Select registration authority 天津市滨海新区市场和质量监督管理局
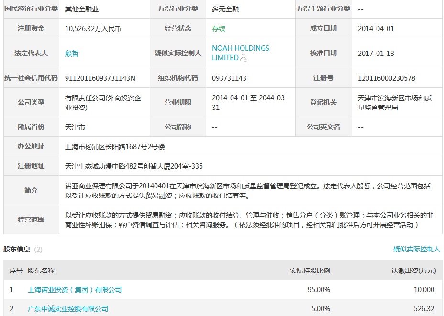The width and height of the screenshot is (444, 316). click(x=395, y=103)
